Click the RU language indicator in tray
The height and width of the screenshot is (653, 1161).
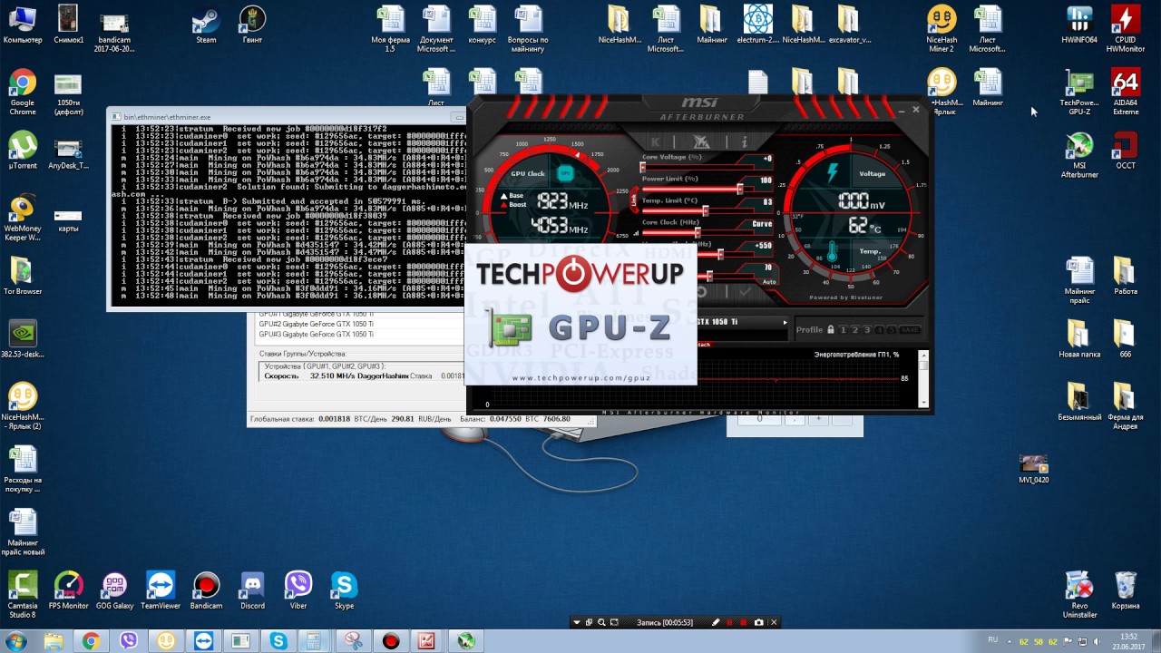tap(992, 640)
